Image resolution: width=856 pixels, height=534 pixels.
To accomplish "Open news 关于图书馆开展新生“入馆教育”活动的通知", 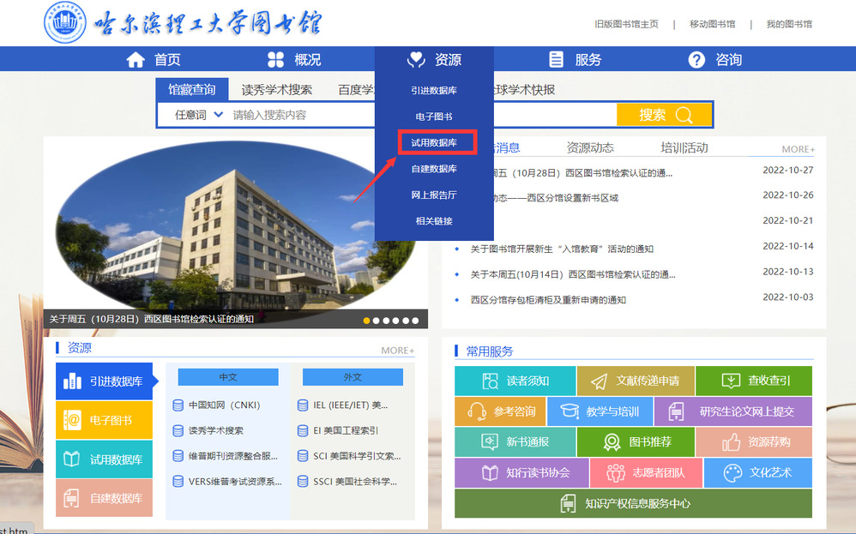I will coord(562,249).
